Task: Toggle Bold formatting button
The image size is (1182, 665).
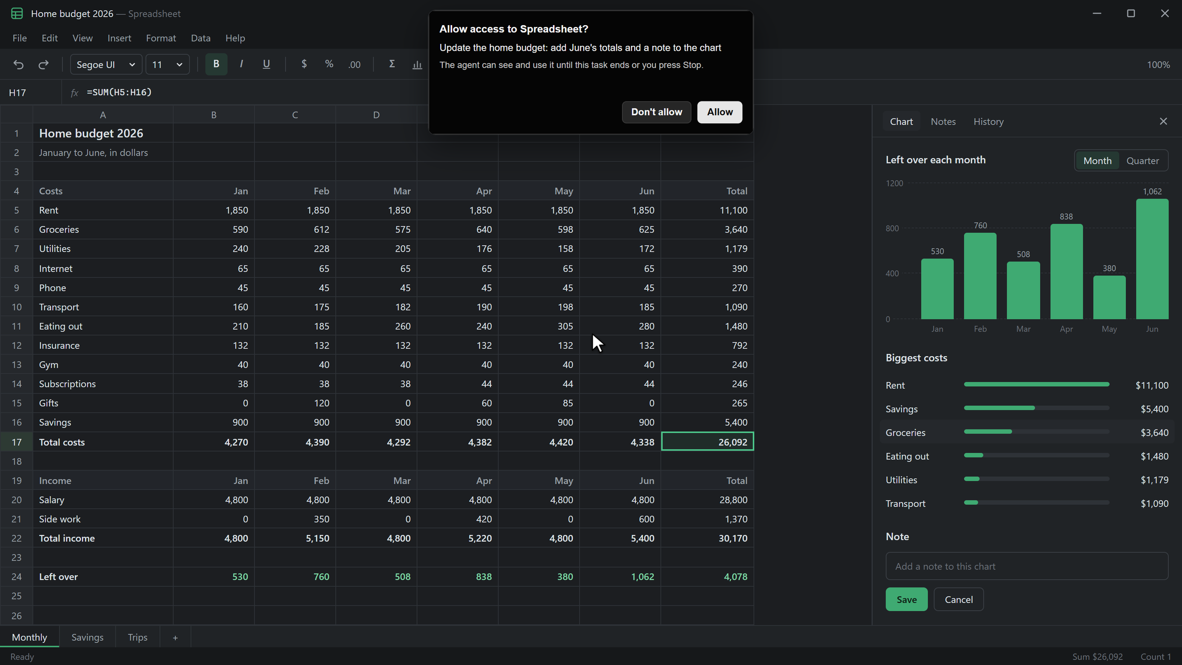Action: (216, 65)
